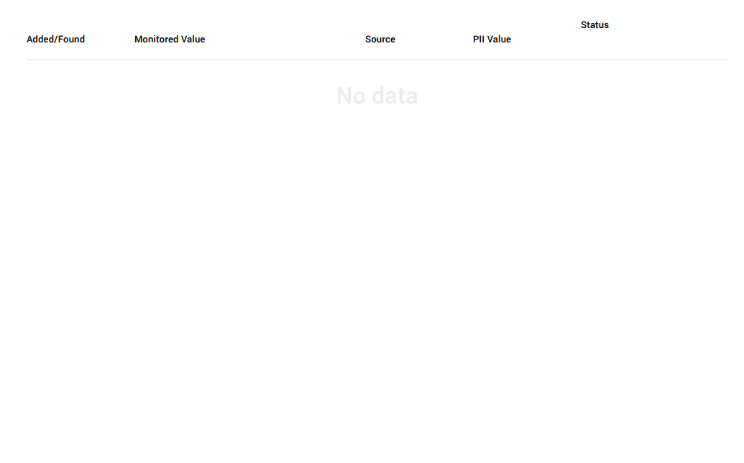Tap the PII Value header label
The width and height of the screenshot is (744, 463).
point(492,40)
